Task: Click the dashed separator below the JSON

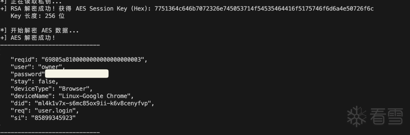Action: (x=50, y=132)
